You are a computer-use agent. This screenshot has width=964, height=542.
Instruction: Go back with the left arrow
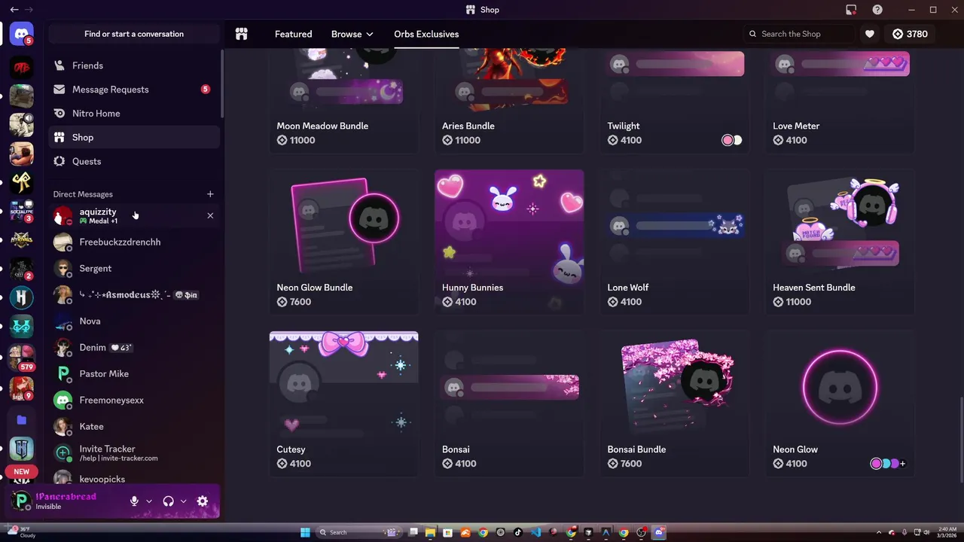14,10
